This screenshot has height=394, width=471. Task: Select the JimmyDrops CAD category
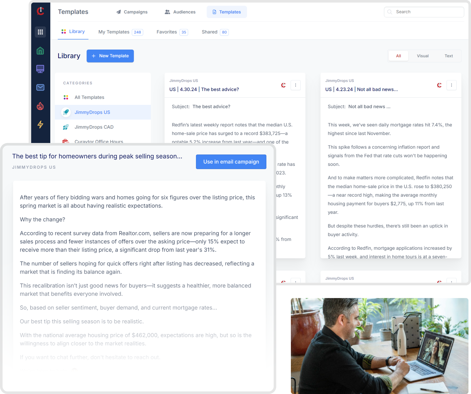(x=103, y=127)
